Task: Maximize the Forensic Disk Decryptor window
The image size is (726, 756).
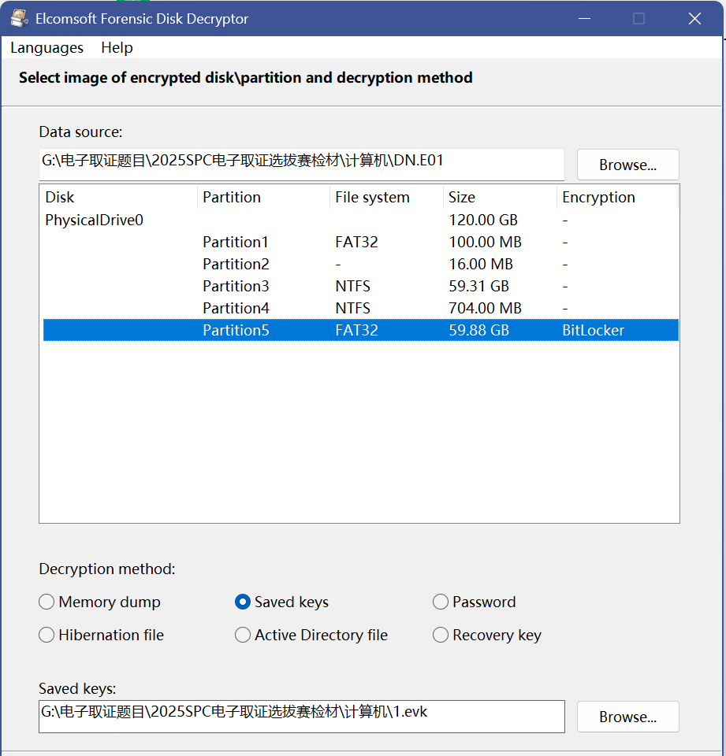Action: pos(639,18)
